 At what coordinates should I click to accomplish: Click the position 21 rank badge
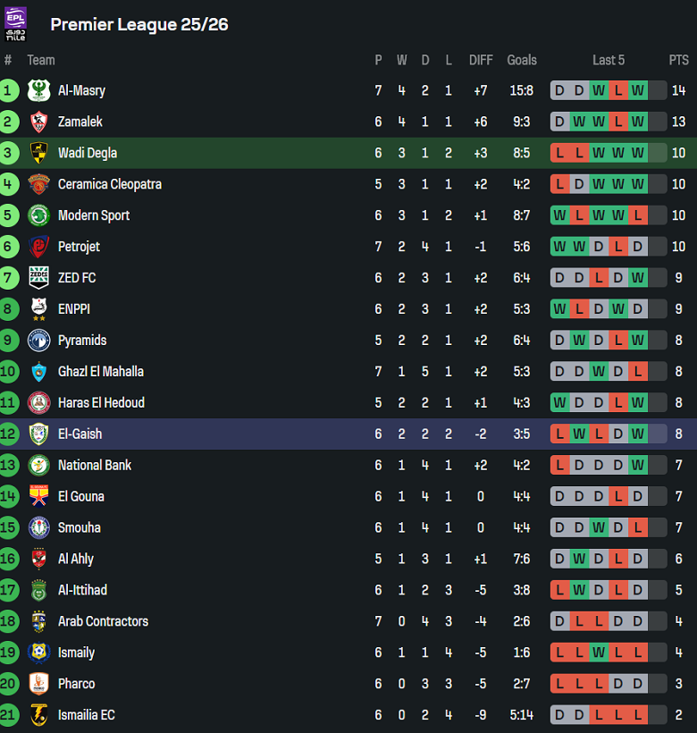tap(9, 715)
